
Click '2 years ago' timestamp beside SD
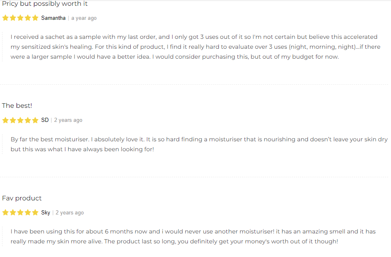(x=68, y=120)
